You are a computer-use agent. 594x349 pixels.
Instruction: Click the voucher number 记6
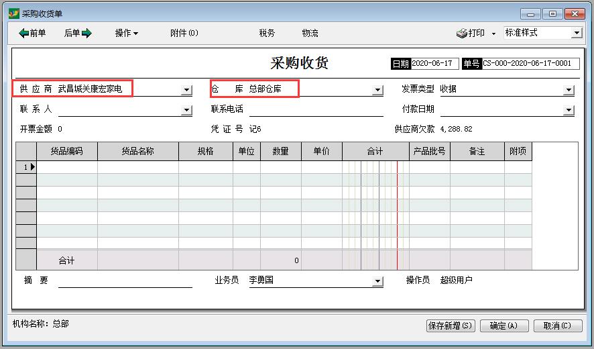pos(255,130)
